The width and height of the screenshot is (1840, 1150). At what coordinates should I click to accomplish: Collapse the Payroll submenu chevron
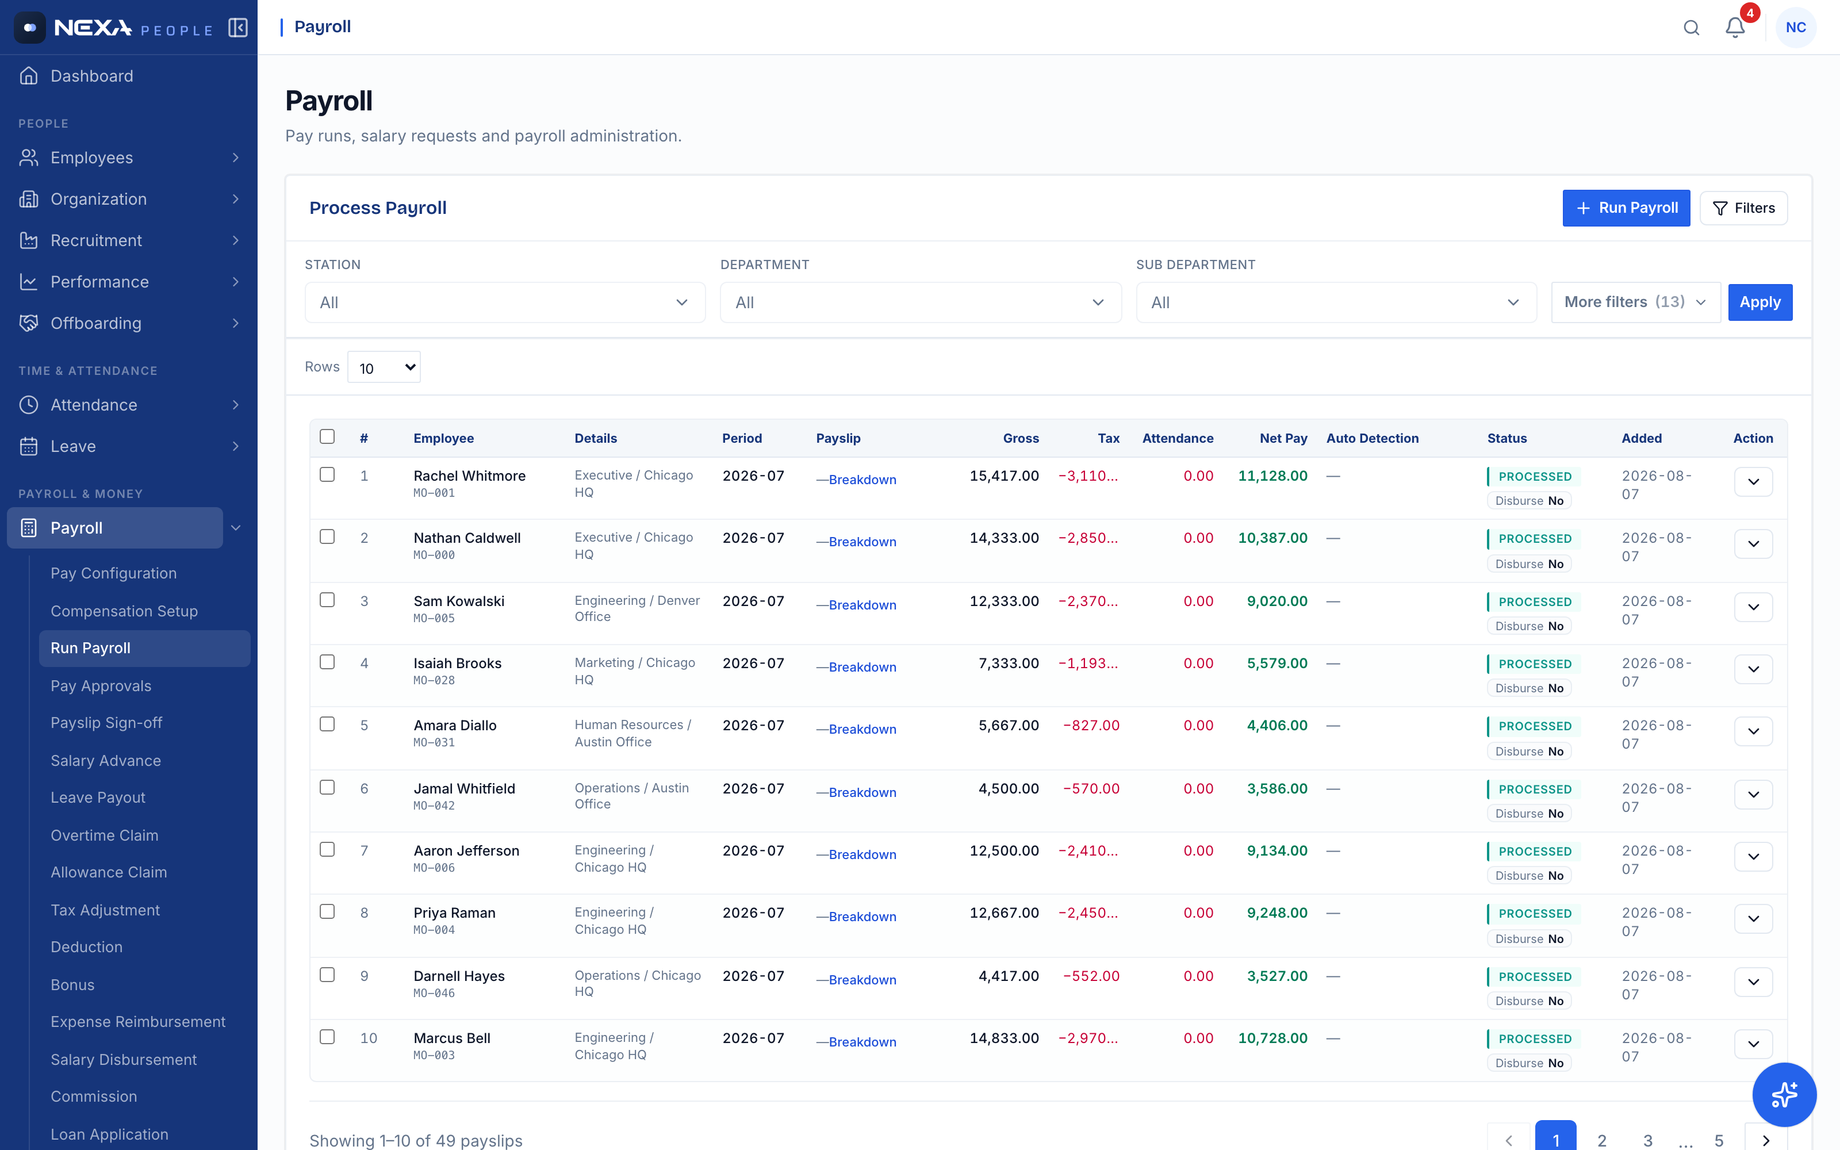(236, 528)
